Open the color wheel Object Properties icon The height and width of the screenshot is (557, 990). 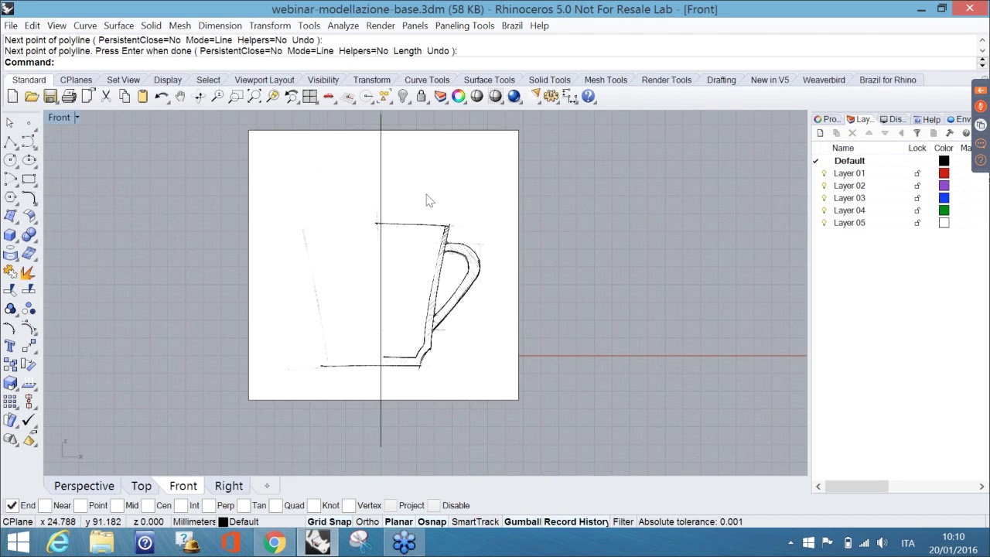pyautogui.click(x=459, y=97)
